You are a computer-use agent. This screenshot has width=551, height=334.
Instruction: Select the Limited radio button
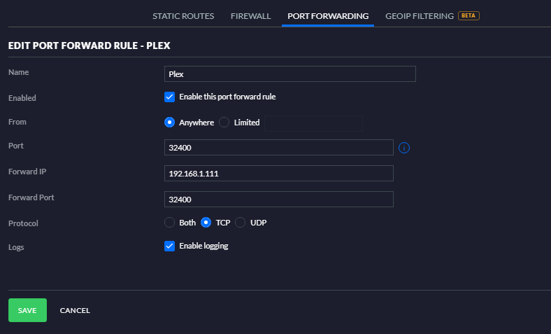(224, 122)
